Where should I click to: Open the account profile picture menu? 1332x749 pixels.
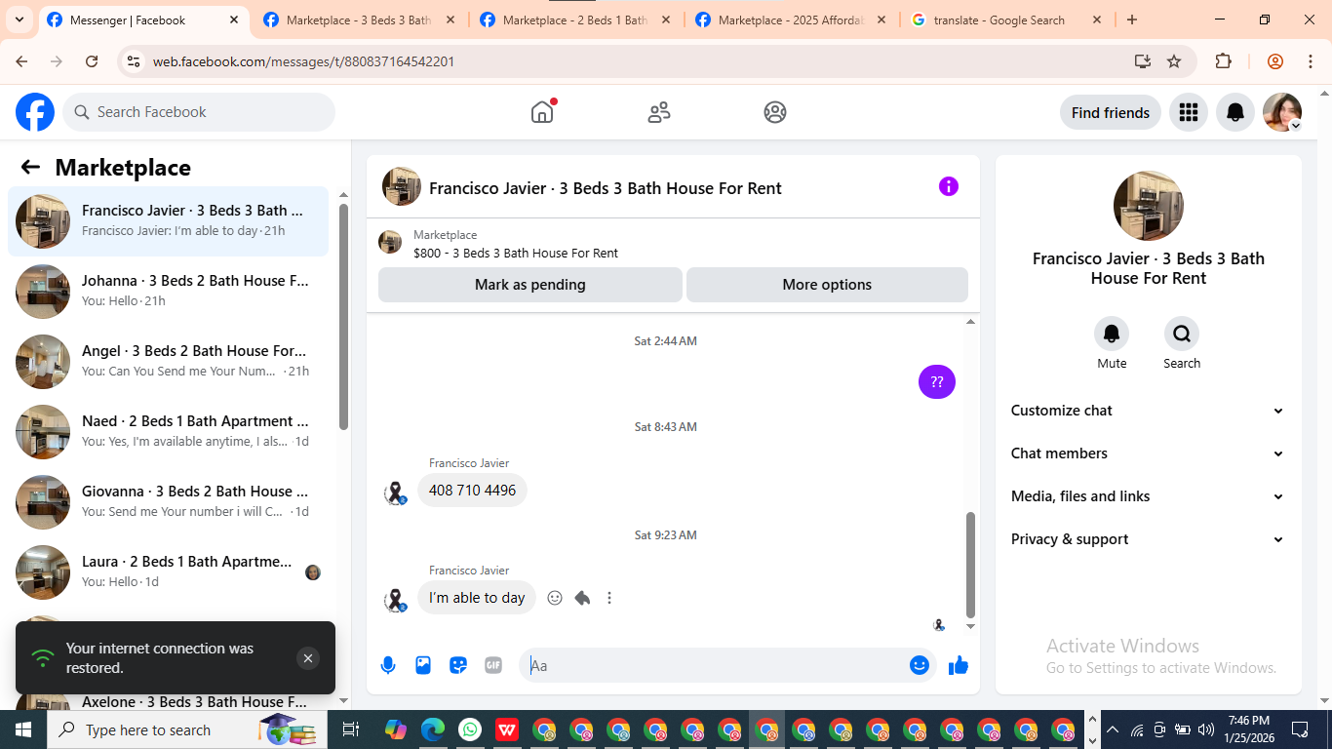1282,112
